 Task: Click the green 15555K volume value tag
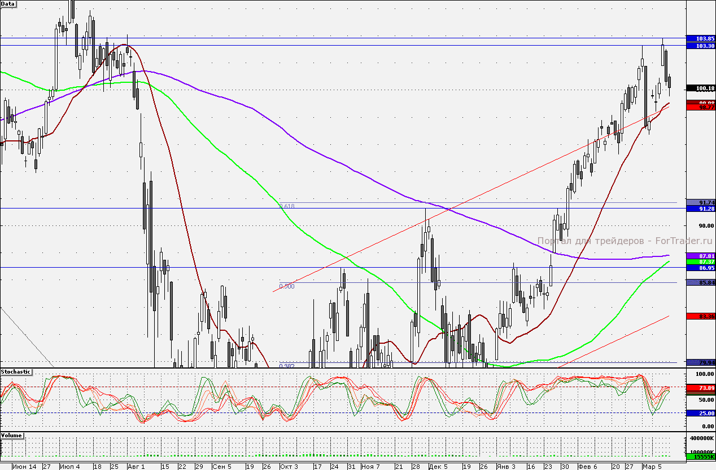click(x=700, y=457)
